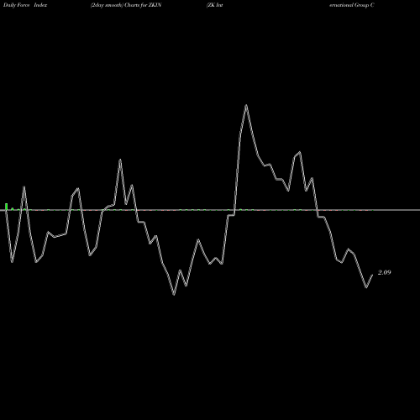This screenshot has width=420, height=420.
Task: Click the green volume bar at chart start
Action: click(x=7, y=207)
